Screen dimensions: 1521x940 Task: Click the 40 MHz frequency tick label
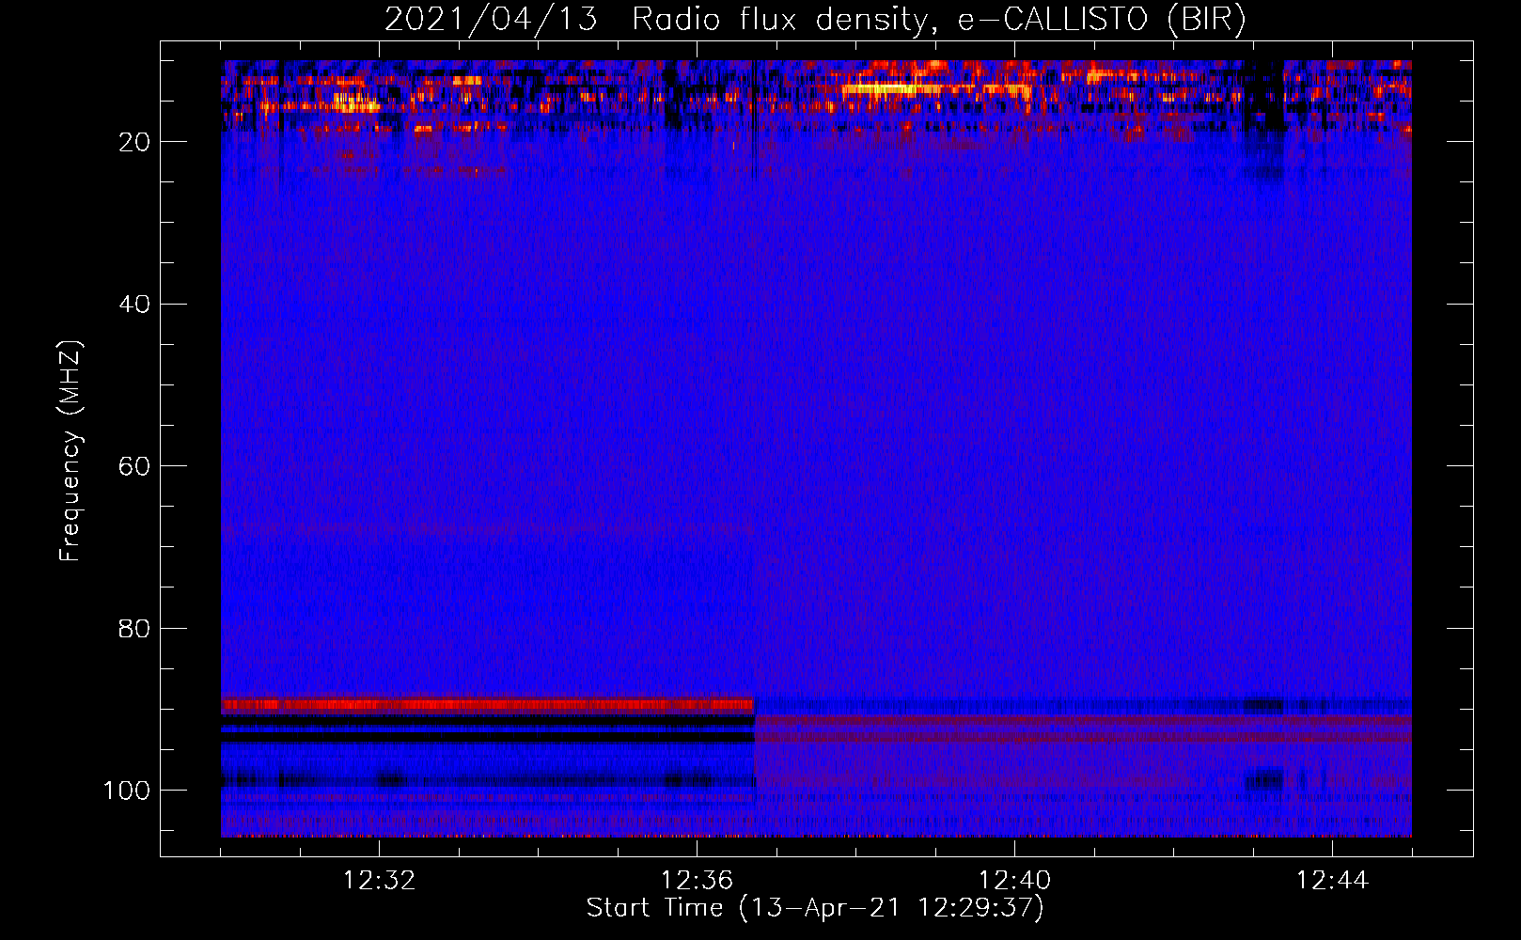tap(135, 304)
